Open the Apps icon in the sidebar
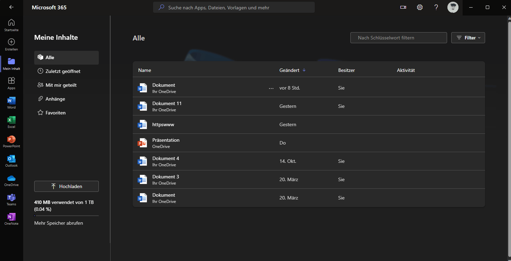Viewport: 511px width, 261px height. coord(11,81)
